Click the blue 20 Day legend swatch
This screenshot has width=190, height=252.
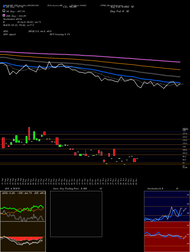click(x=4, y=6)
